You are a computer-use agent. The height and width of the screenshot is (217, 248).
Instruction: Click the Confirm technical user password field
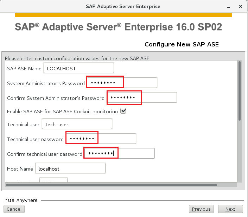119,153
